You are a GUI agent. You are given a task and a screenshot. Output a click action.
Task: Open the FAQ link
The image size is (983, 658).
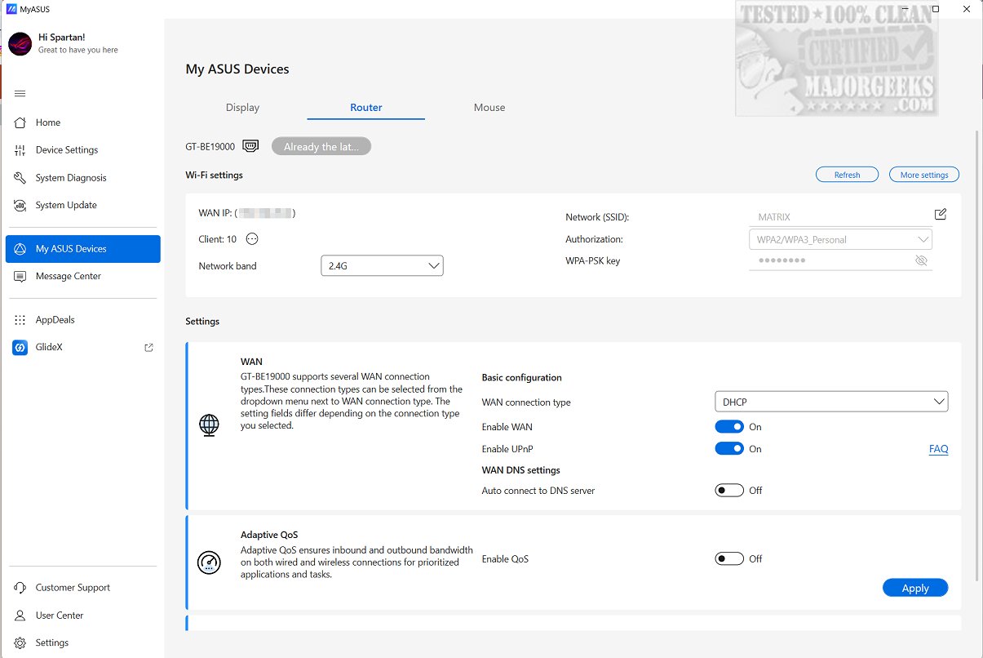(938, 449)
